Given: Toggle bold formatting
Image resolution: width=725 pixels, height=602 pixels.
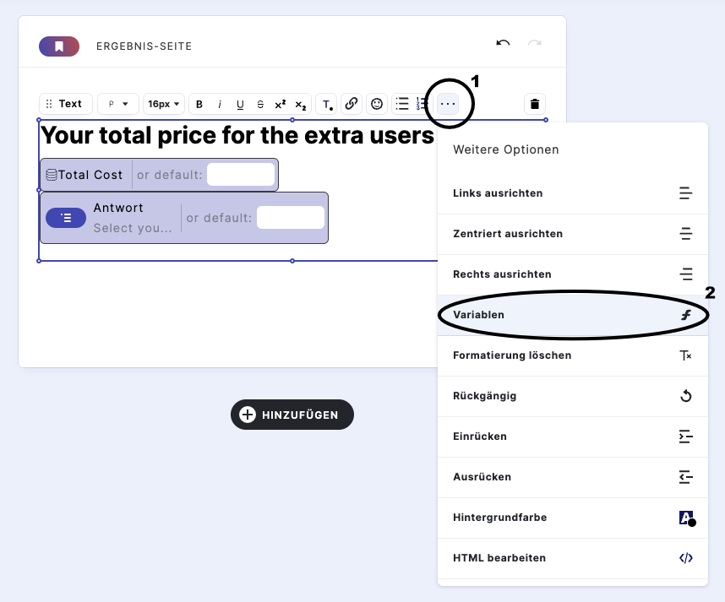Looking at the screenshot, I should tap(199, 104).
